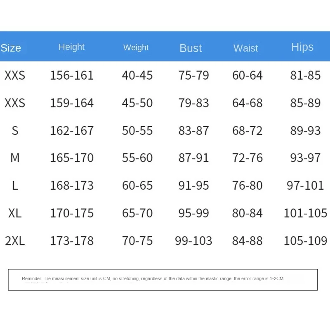Click the height value 170-175

72,213
